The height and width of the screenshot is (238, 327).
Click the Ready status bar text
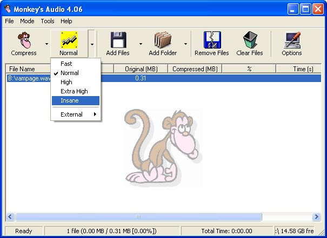(x=24, y=231)
